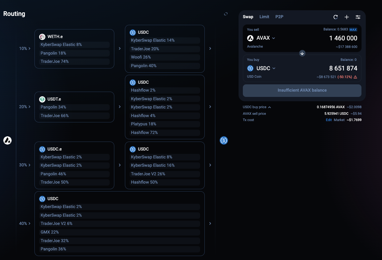
Task: Click Insufficient AVAX balance button
Action: click(x=302, y=90)
